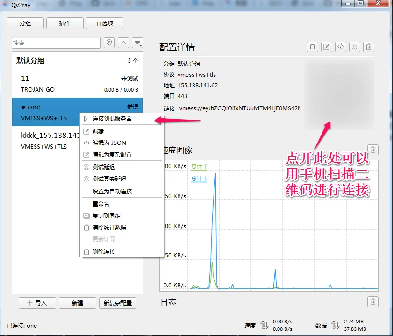The height and width of the screenshot is (336, 393).
Task: Click the vmess:// share link field
Action: pos(239,108)
